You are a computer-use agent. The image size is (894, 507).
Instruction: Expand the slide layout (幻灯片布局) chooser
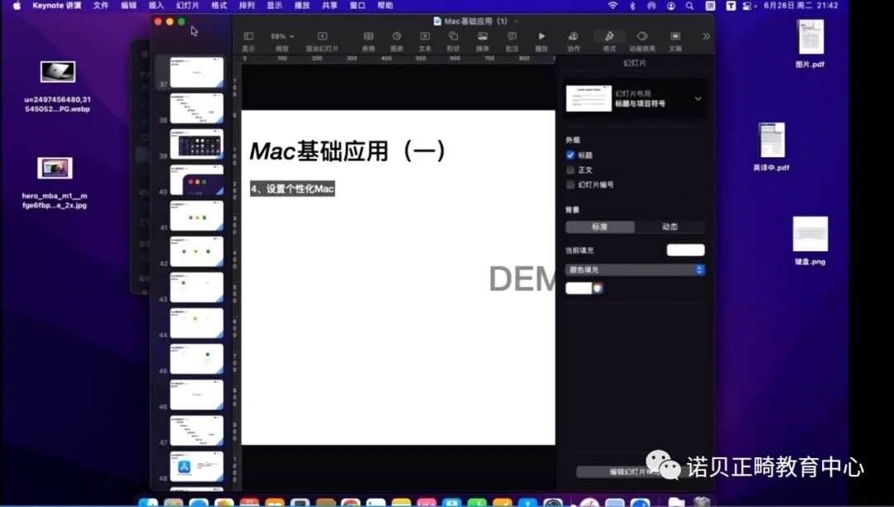click(698, 98)
